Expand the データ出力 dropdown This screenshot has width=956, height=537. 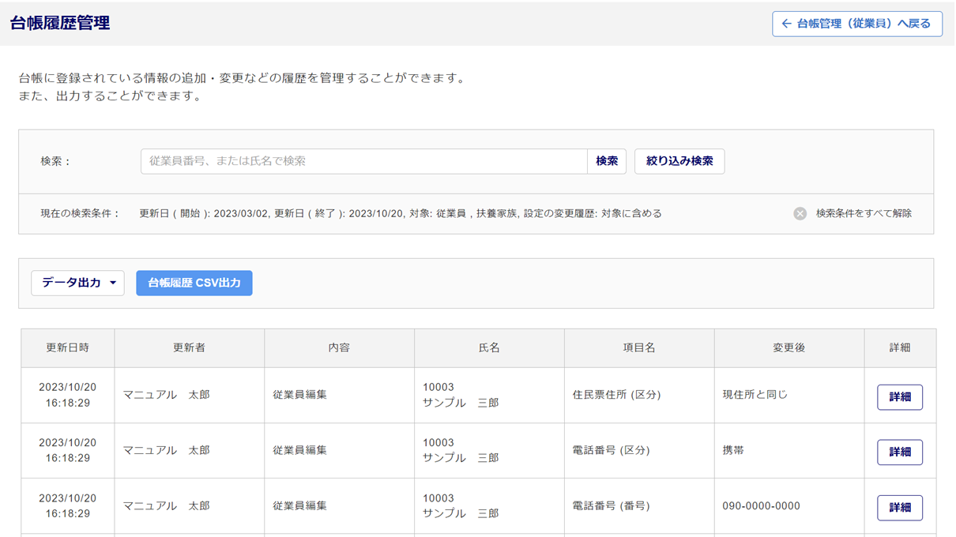[x=77, y=283]
